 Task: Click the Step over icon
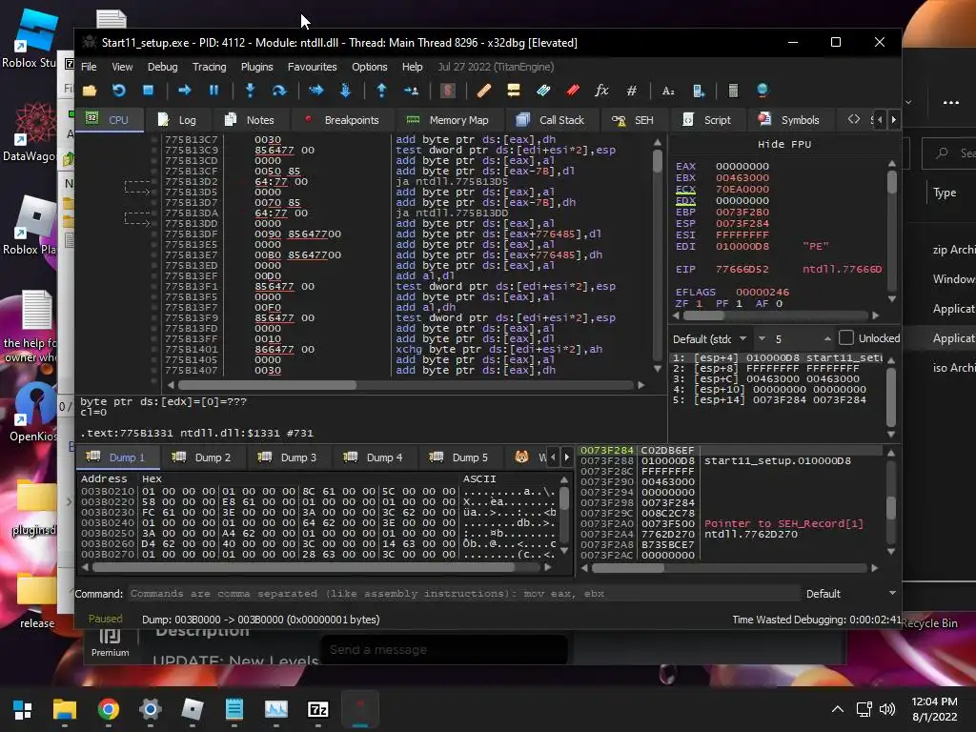coord(279,91)
